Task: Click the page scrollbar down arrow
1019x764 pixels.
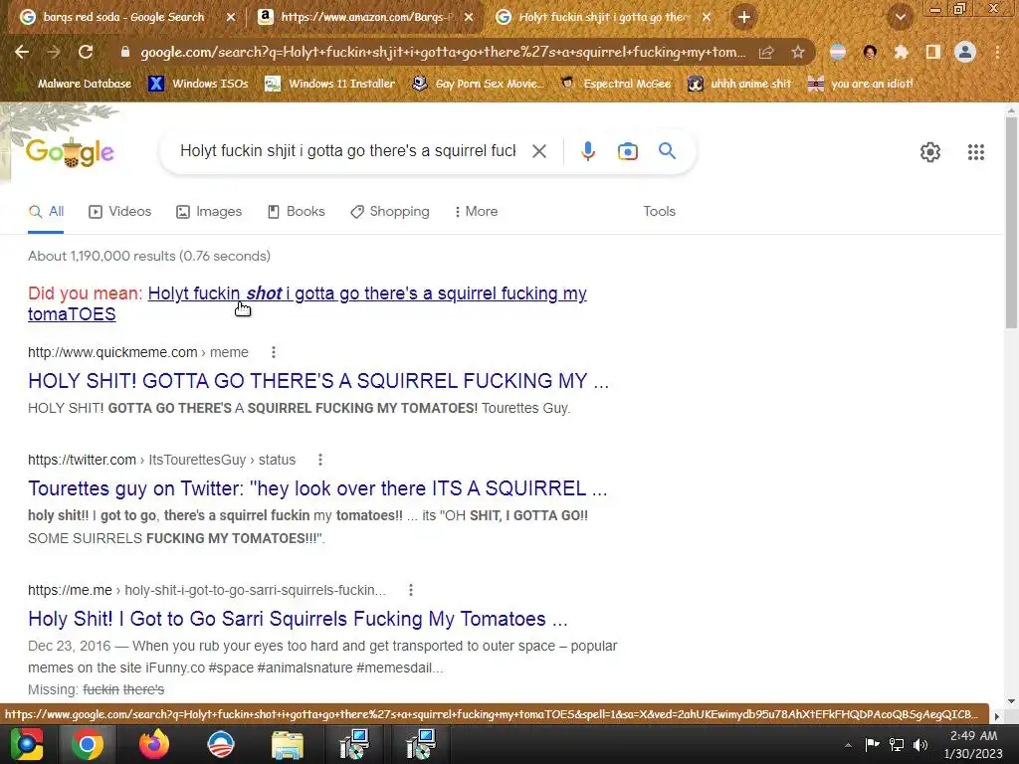Action: (1011, 701)
